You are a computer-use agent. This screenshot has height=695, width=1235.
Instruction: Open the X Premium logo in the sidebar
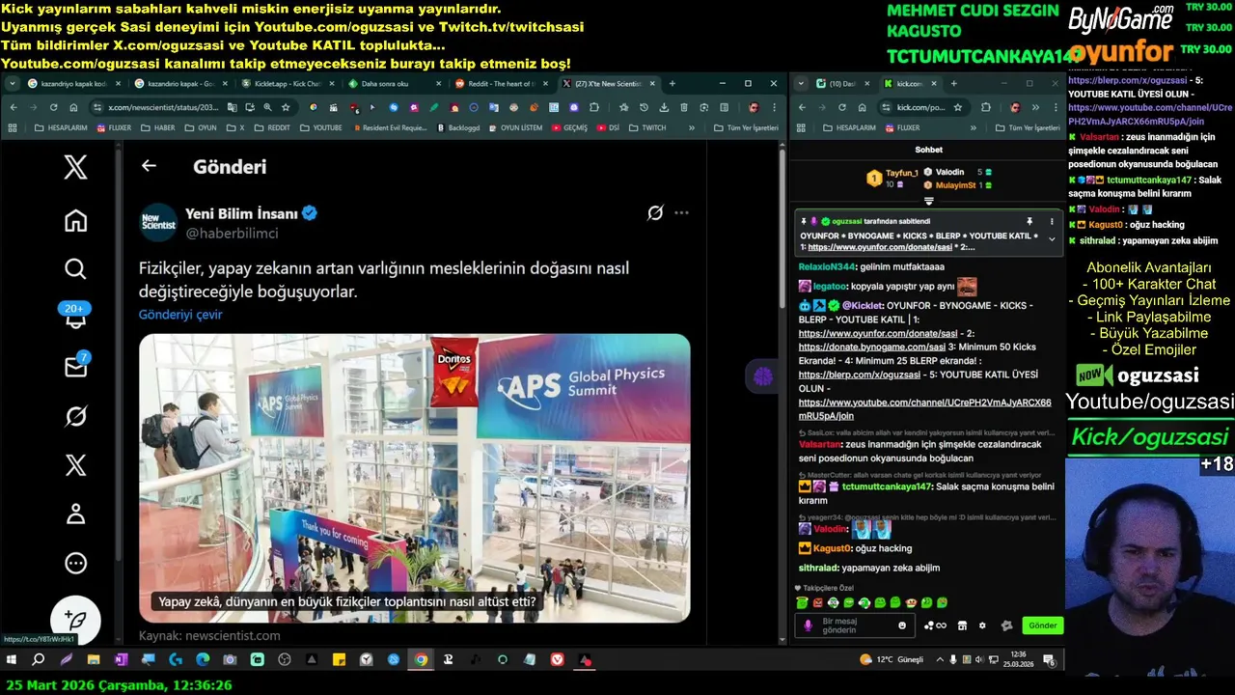75,465
